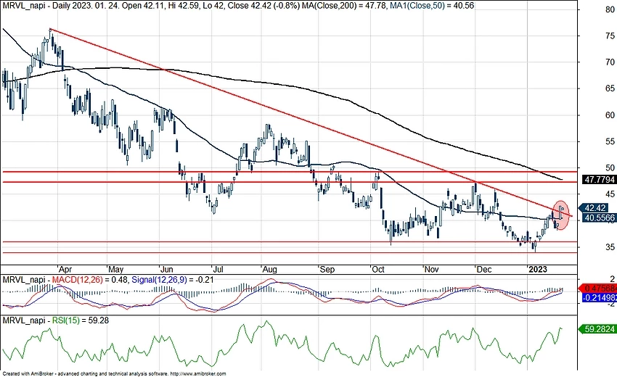
Task: Click the Oct month label on time axis
Action: [x=378, y=269]
